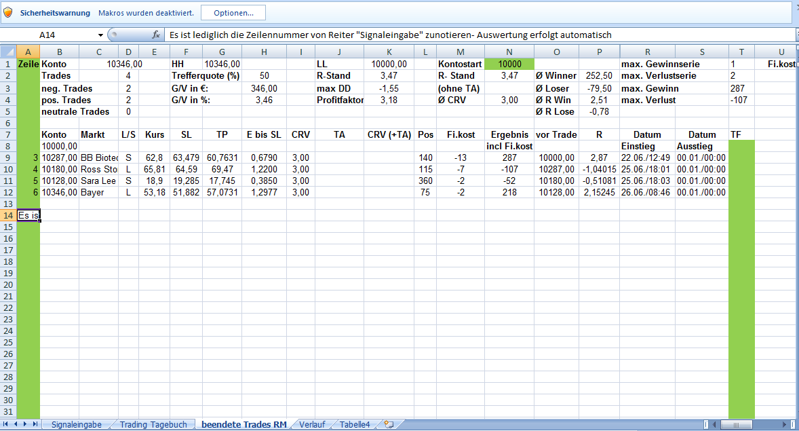Open the Name Box dropdown arrow
This screenshot has width=799, height=431.
coord(100,35)
